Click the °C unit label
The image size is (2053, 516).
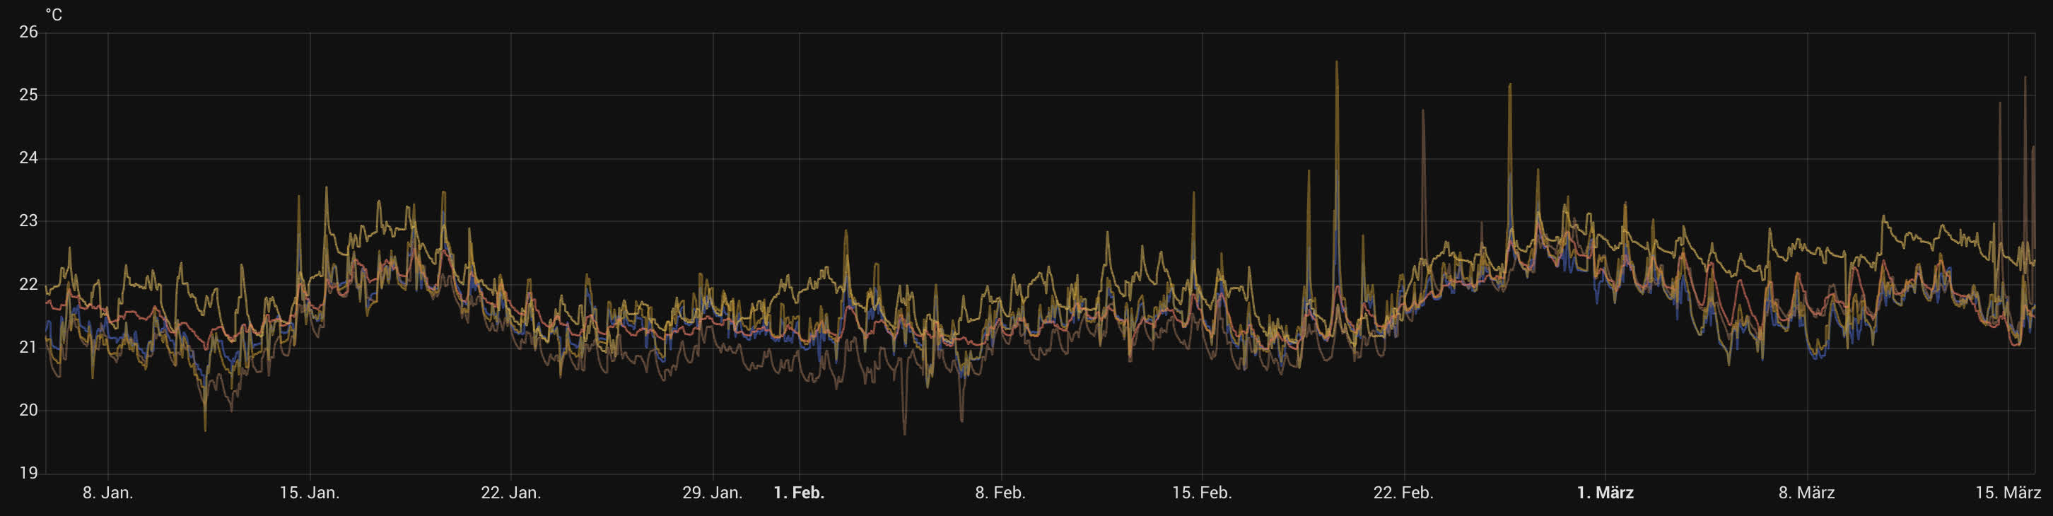click(x=54, y=15)
